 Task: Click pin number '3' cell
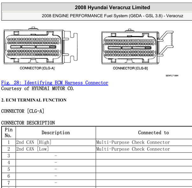[9, 156]
